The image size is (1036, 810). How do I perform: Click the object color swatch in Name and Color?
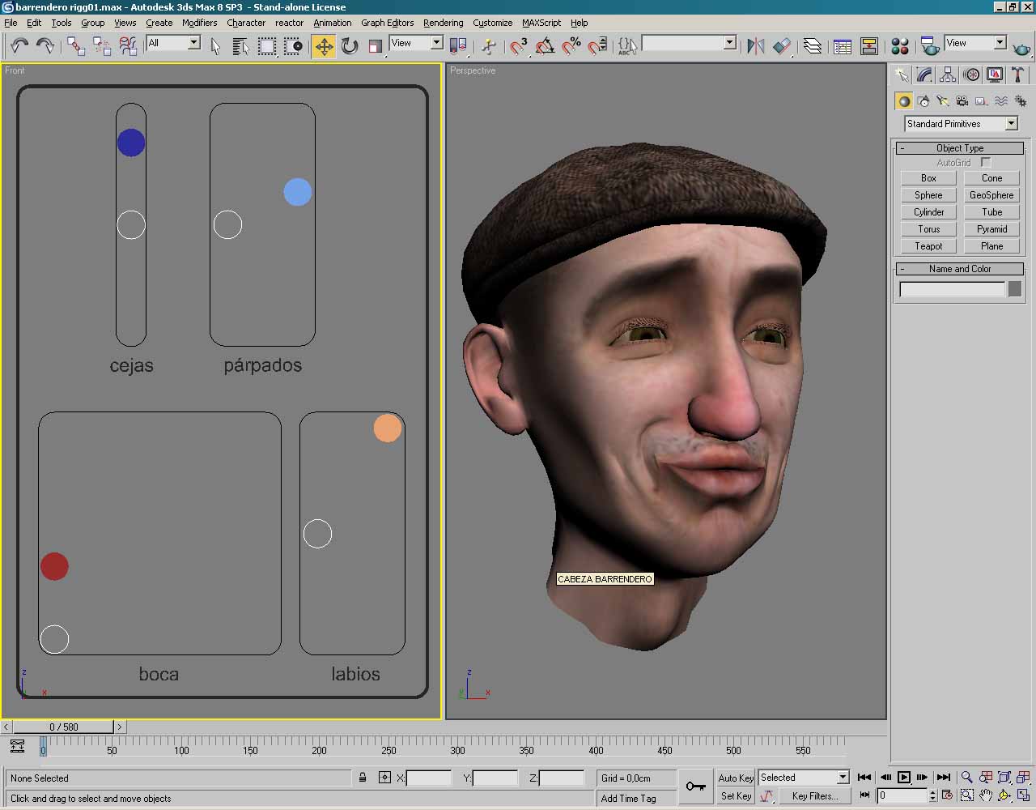[x=1014, y=289]
